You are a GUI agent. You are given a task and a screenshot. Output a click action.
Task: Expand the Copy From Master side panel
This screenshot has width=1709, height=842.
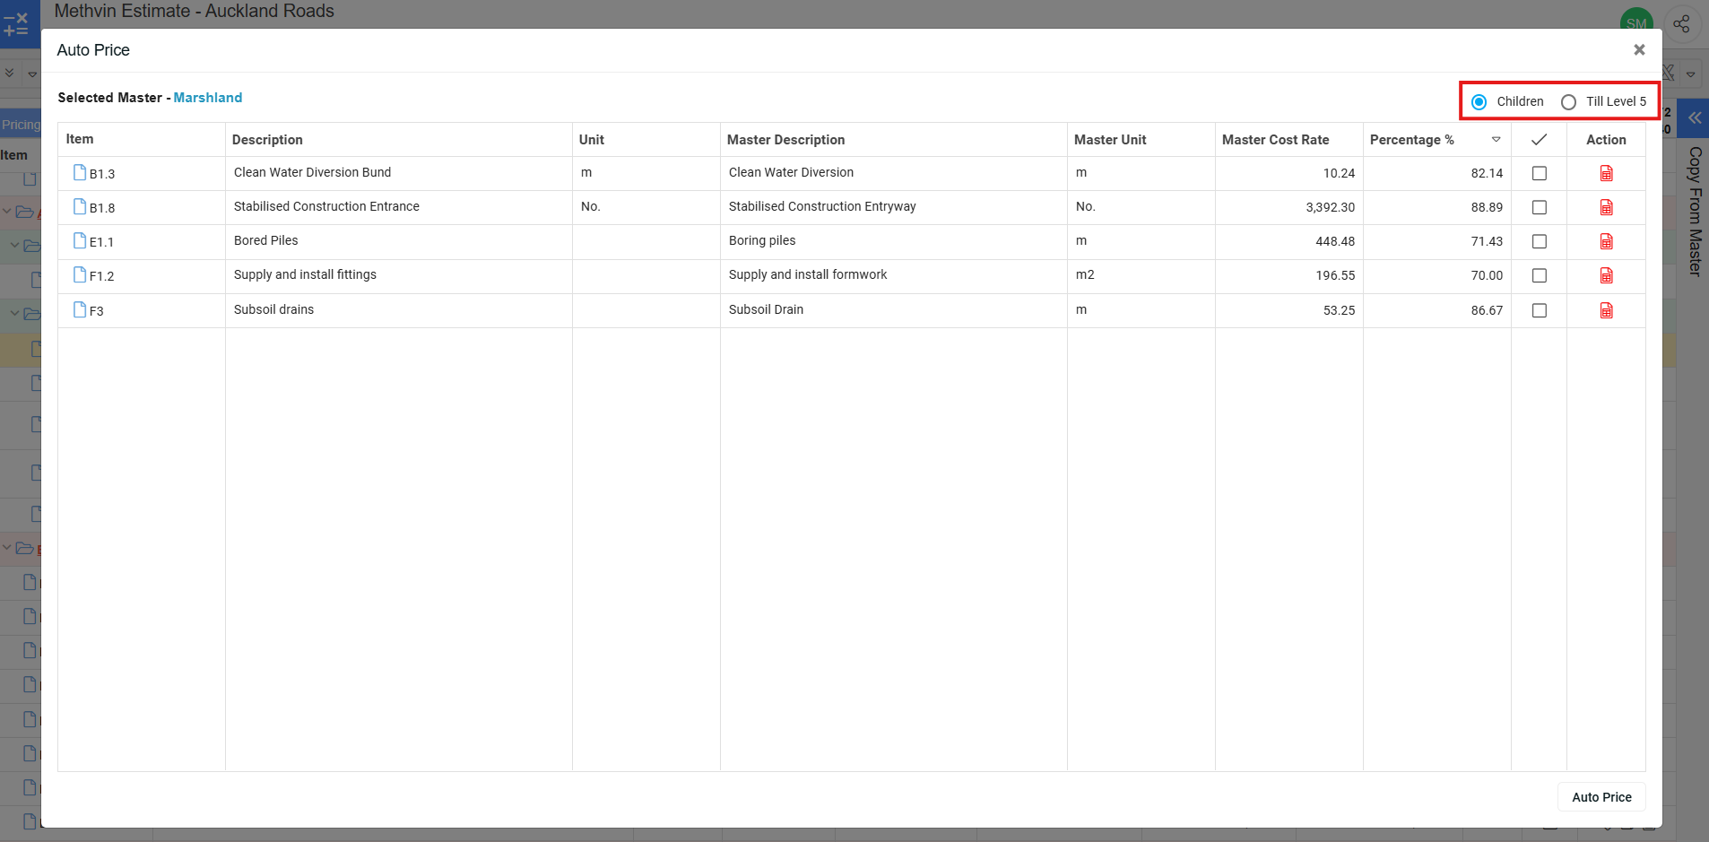point(1694,118)
